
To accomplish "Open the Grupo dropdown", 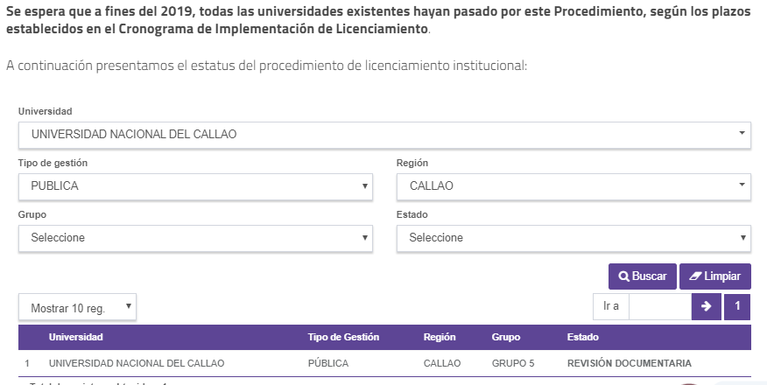I will pos(195,238).
